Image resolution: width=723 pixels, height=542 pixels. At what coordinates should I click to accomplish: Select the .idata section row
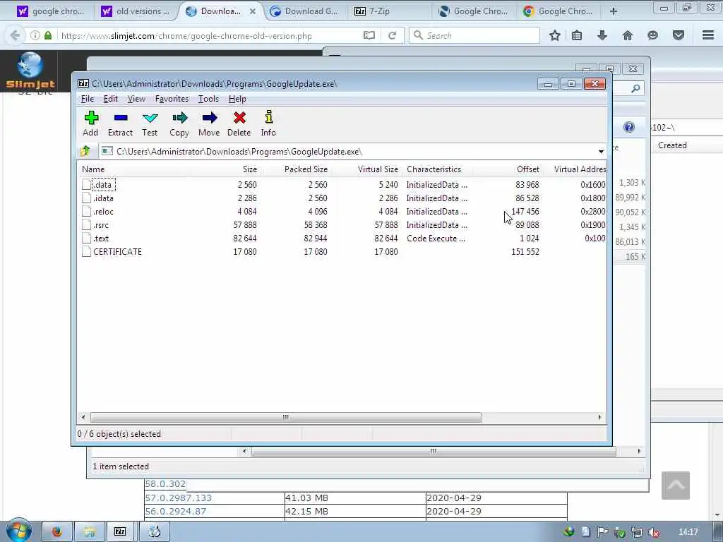342,198
